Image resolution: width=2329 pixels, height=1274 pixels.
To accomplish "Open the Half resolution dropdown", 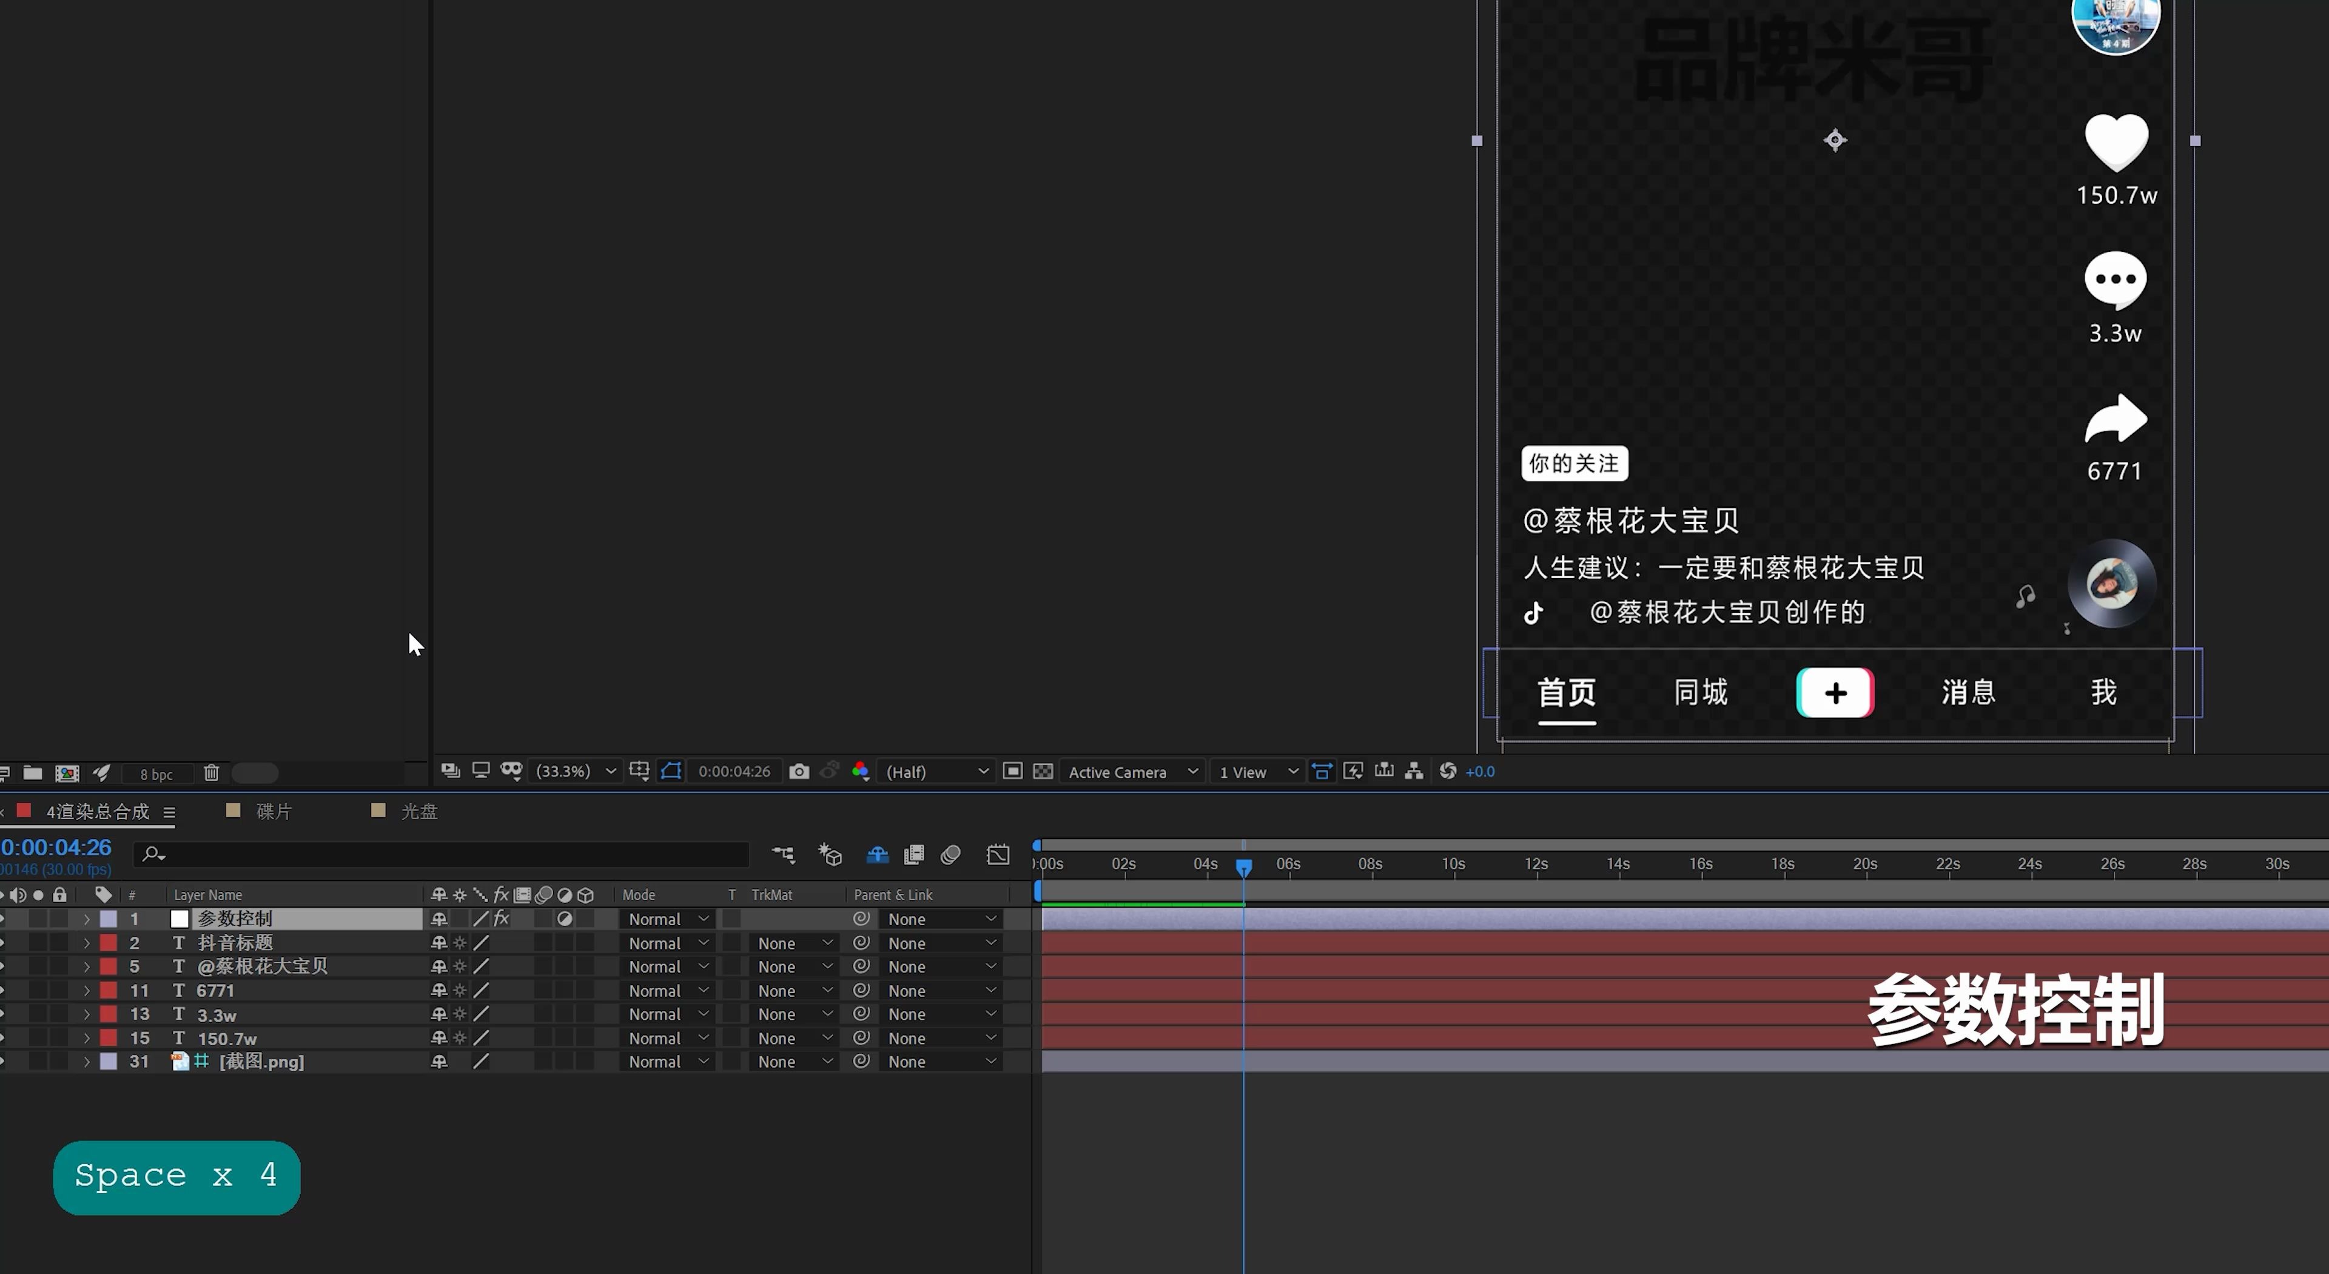I will (x=936, y=771).
